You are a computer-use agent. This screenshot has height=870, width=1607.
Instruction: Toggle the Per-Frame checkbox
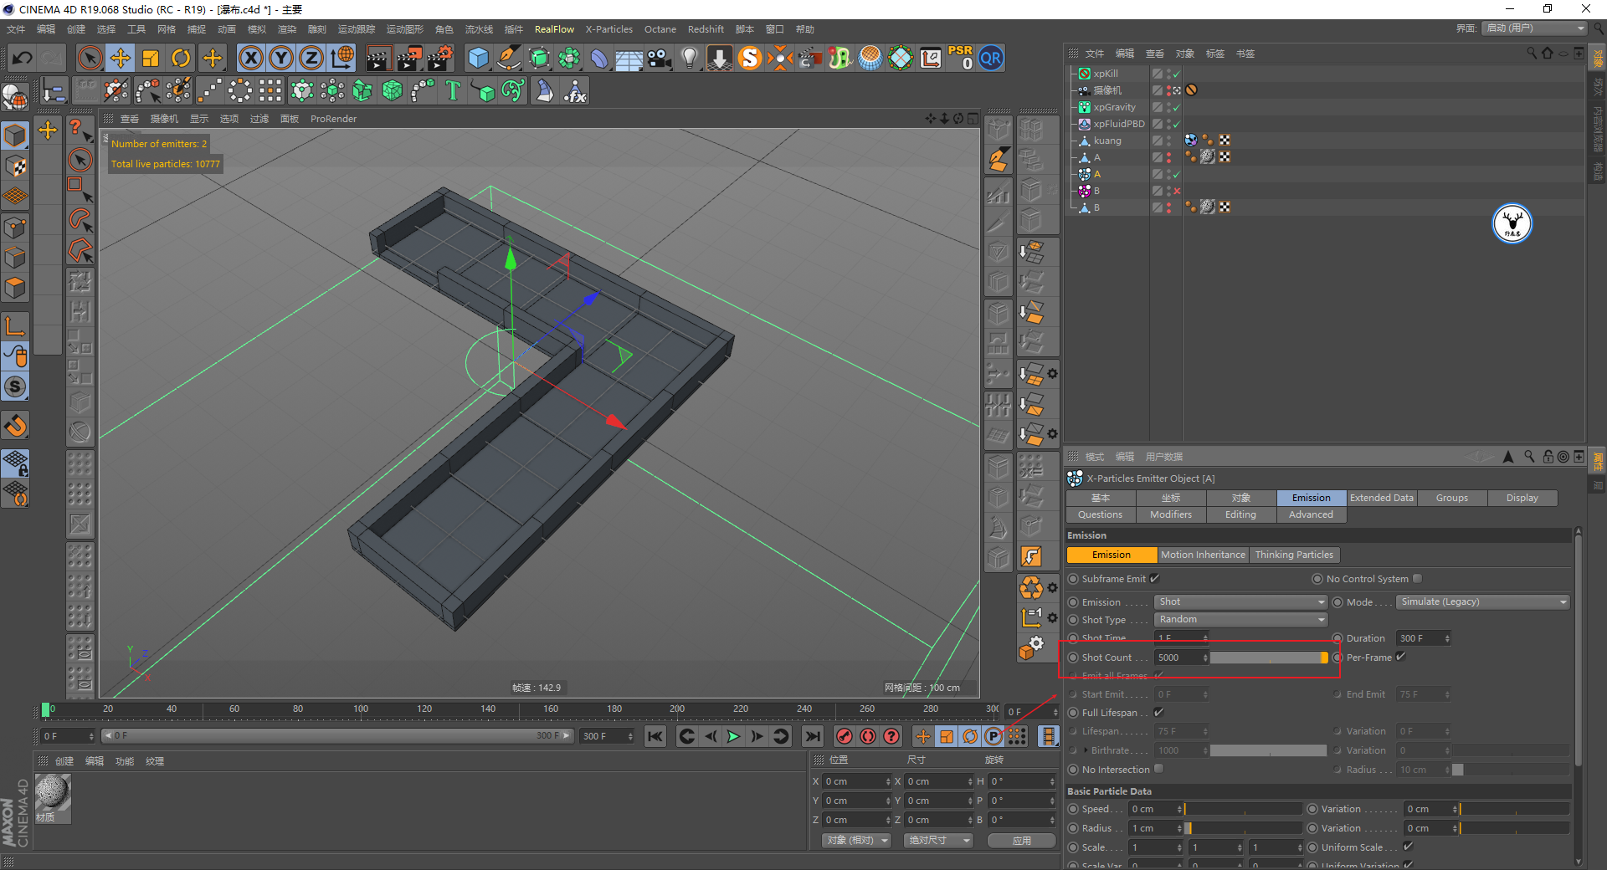(x=1401, y=657)
